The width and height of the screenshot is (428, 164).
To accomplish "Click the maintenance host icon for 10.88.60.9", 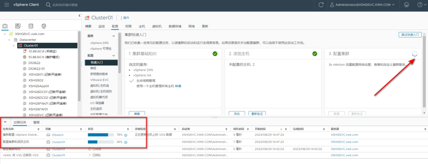I will point(25,57).
